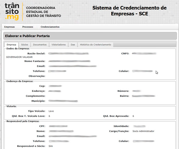
Task: Open the Dae tab
Action: pos(73,45)
